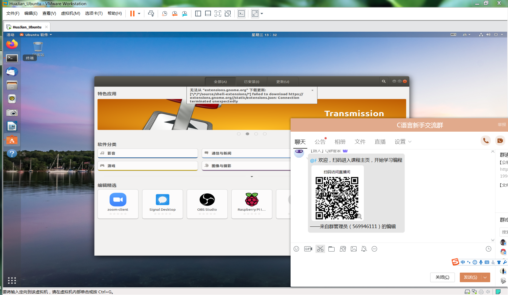Take a VM snapshot icon
The height and width of the screenshot is (295, 508).
[x=165, y=14]
